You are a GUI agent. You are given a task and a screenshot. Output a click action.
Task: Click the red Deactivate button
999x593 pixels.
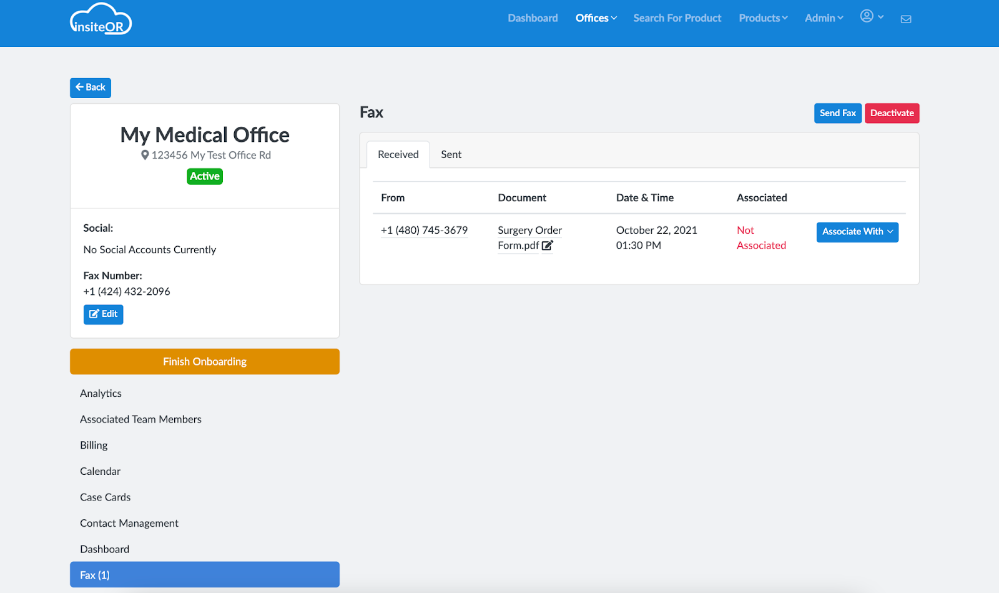[x=892, y=113]
